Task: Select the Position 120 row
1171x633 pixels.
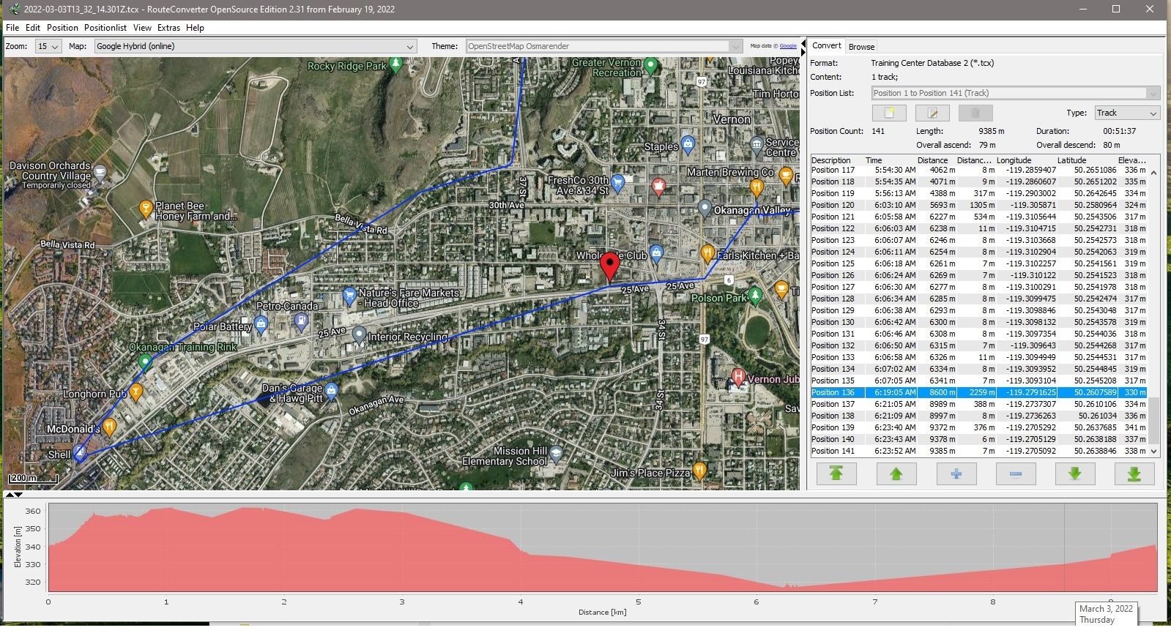Action: [979, 205]
